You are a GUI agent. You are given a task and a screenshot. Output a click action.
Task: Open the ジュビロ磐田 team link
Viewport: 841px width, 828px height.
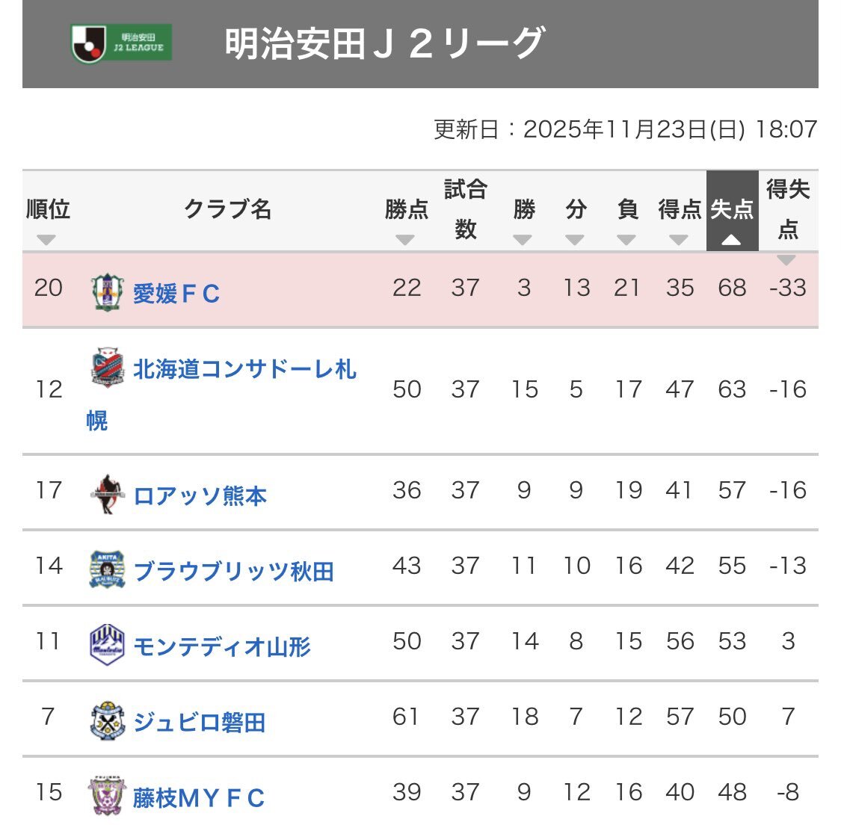(x=200, y=723)
